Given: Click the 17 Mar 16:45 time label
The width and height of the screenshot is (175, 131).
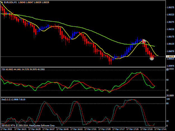Looking at the screenshot, I should coord(62,129).
